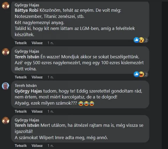This screenshot has width=168, height=149.
Task: Click the reaction emojis on the 500 ezres comment
Action: coord(139,74)
